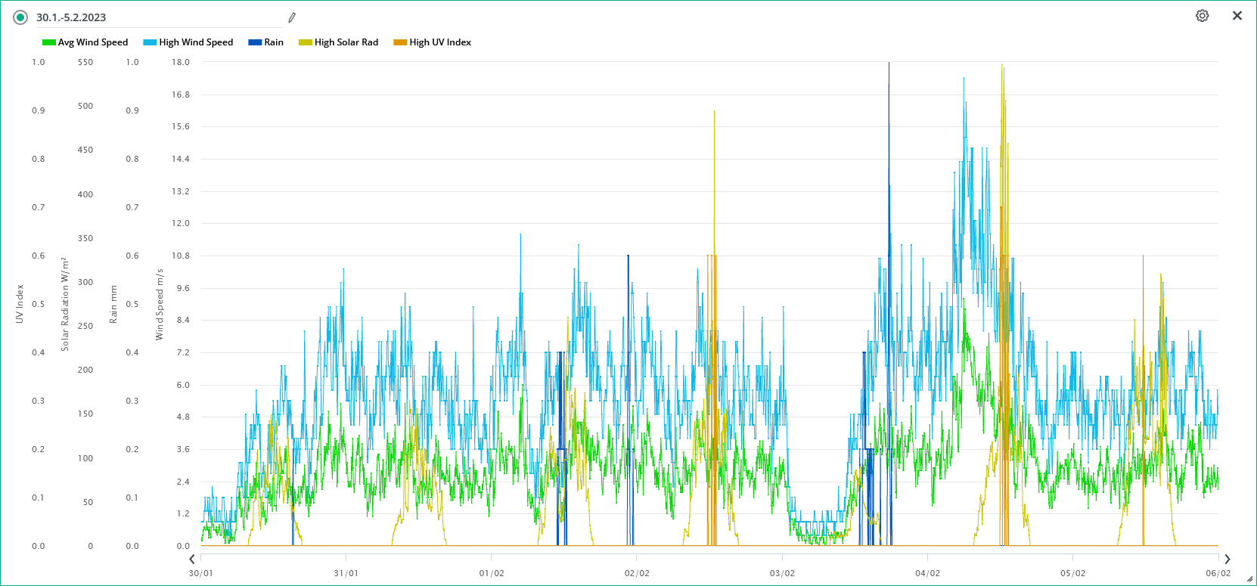Open chart settings gear icon
1257x586 pixels.
(x=1202, y=16)
